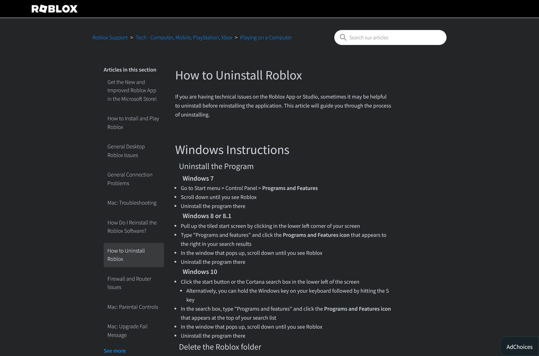Click the 'Delete the Roblox folder' subheading

[x=220, y=347]
